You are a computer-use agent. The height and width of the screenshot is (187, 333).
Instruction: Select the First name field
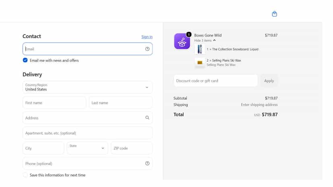click(54, 103)
